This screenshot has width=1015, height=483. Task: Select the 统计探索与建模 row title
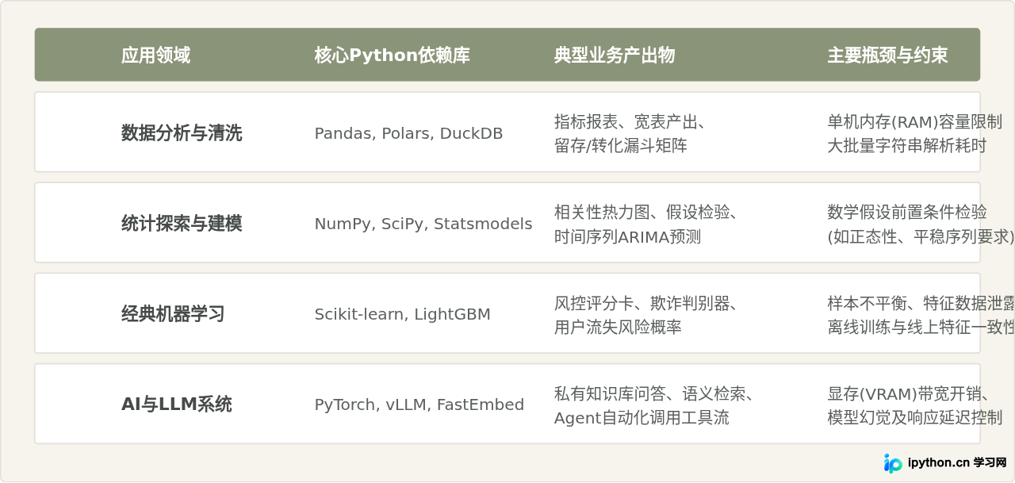pyautogui.click(x=182, y=224)
